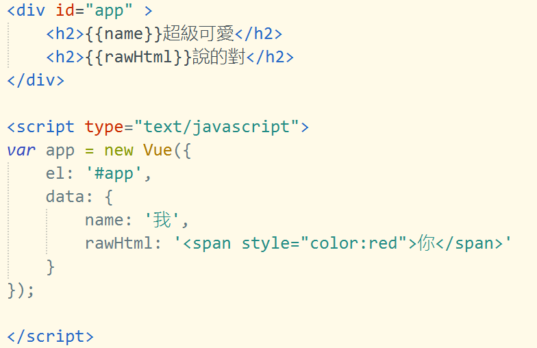Click the "你" character inside the span string
The image size is (537, 348).
[426, 243]
